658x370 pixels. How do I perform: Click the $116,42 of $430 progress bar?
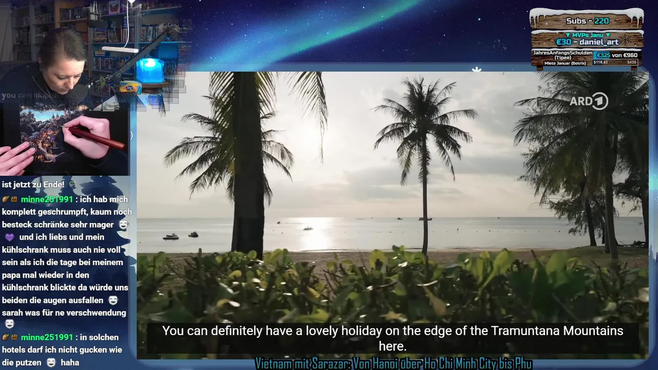click(615, 62)
